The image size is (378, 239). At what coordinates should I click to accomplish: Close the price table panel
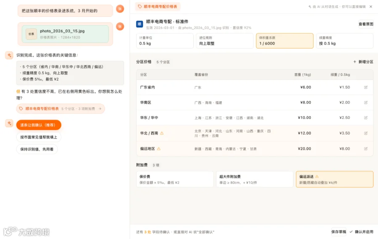[371, 6]
